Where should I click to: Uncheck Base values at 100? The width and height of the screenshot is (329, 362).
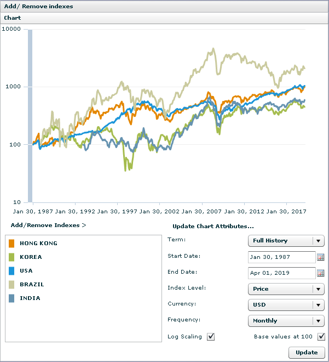[x=321, y=337]
